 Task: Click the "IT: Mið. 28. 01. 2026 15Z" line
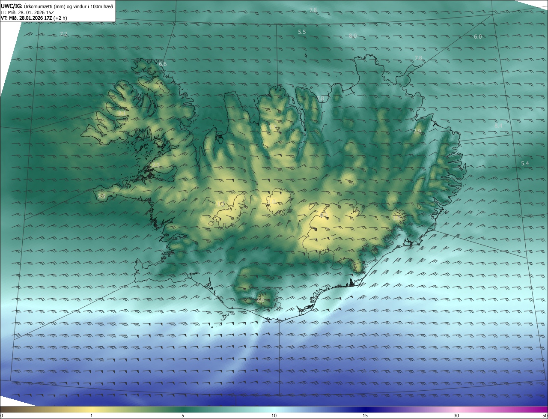[27, 12]
